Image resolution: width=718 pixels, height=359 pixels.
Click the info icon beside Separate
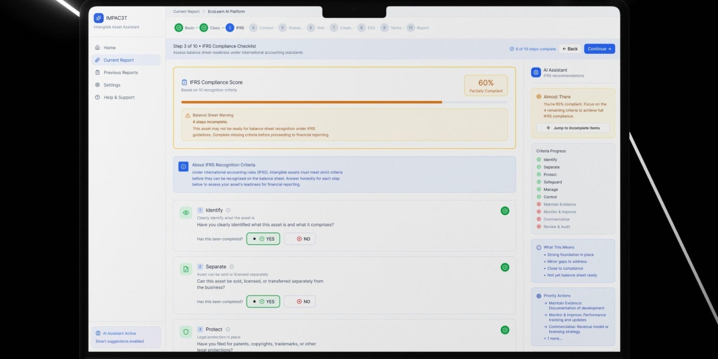pyautogui.click(x=232, y=267)
